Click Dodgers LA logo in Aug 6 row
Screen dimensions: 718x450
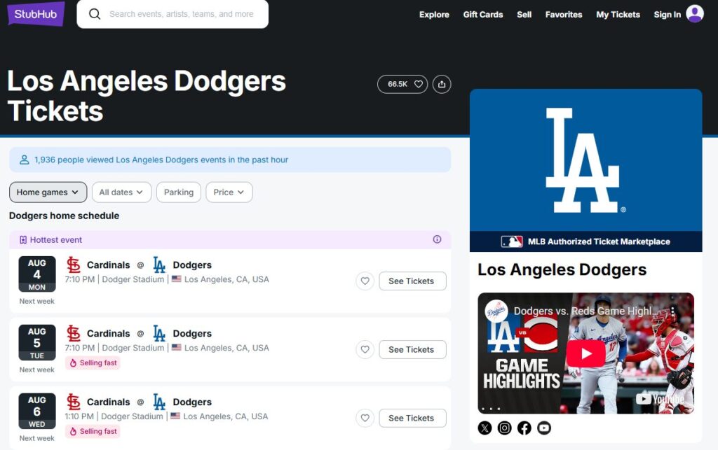point(159,402)
